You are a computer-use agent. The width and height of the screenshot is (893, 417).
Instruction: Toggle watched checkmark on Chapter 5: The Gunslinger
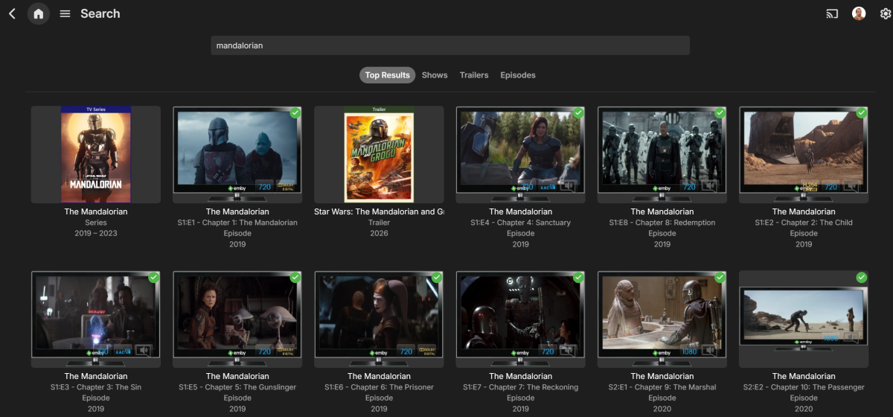(x=295, y=278)
